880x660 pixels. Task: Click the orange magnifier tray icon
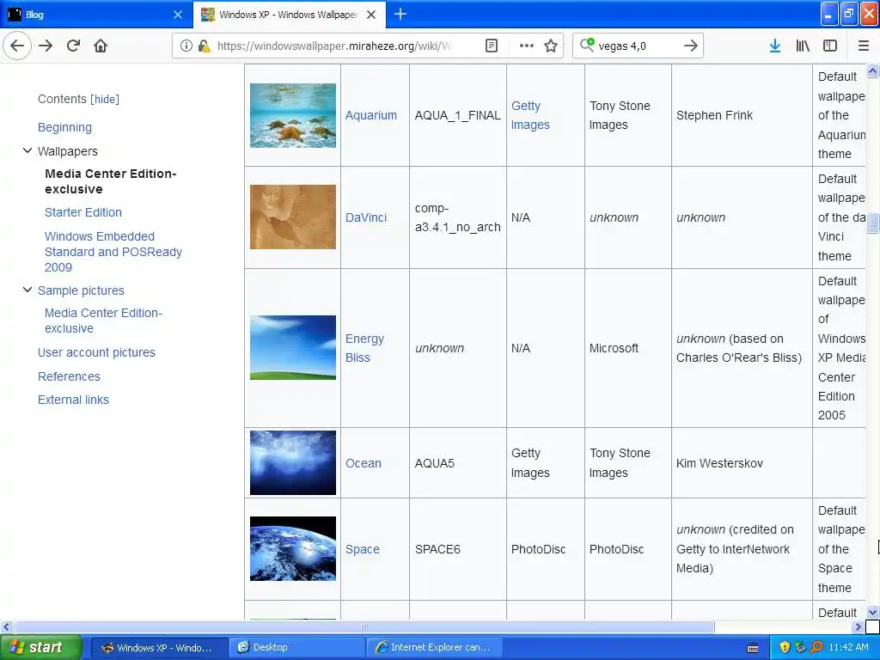[x=817, y=647]
